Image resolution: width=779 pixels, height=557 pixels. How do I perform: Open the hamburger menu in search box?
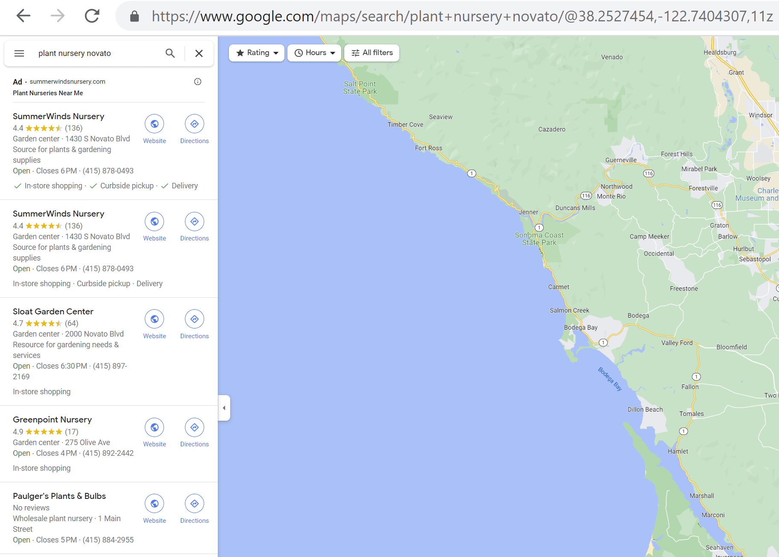point(19,53)
